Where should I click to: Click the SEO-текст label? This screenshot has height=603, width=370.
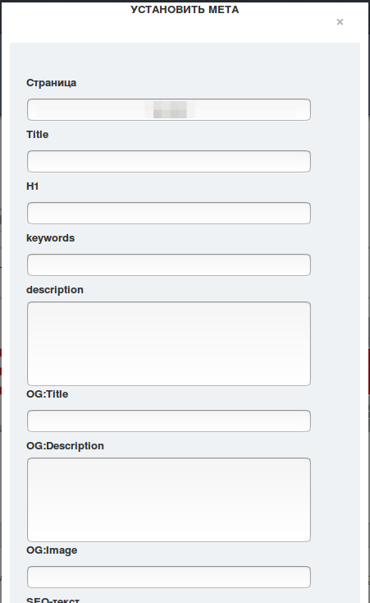[x=53, y=600]
